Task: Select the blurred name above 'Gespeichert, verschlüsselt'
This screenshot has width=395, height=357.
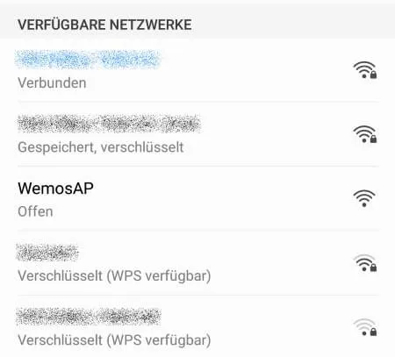Action: point(109,124)
